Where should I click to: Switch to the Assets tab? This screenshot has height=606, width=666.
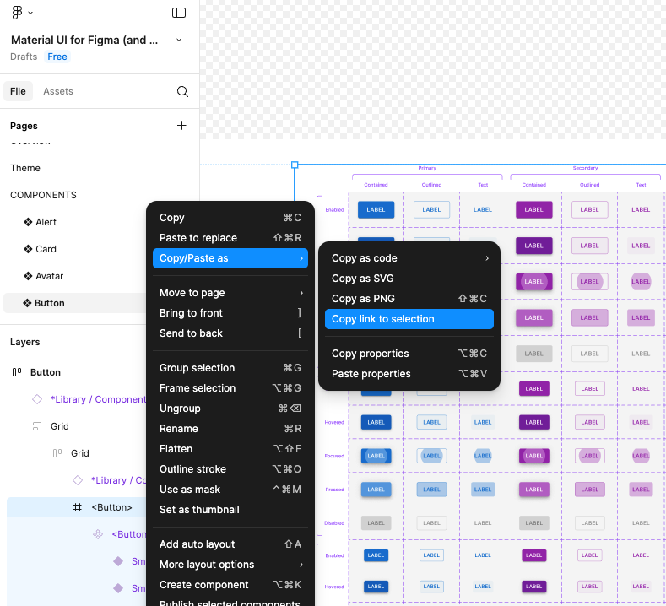tap(58, 91)
